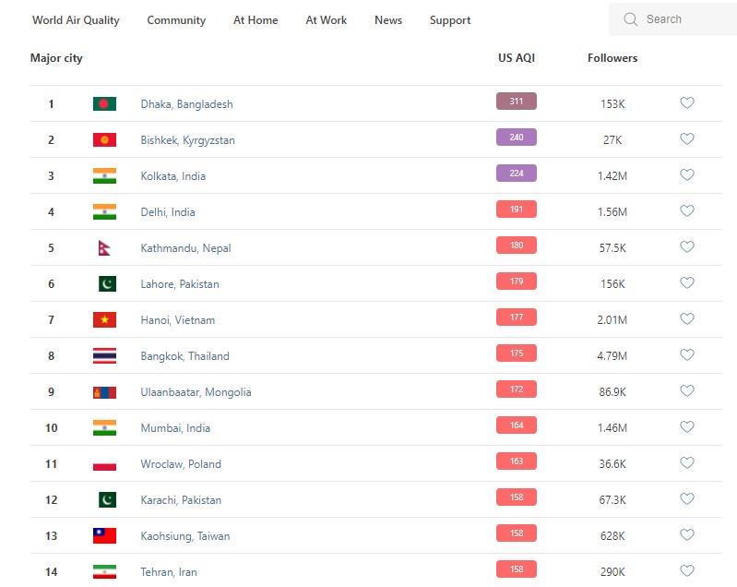The height and width of the screenshot is (587, 737).
Task: Click the purple 240 AQI badge
Action: click(517, 138)
